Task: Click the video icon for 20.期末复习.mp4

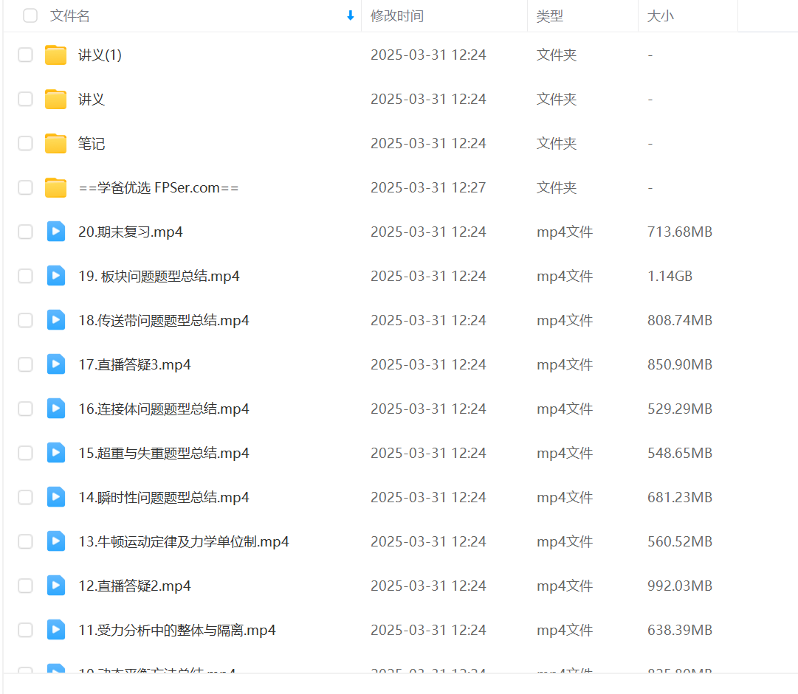Action: [x=56, y=232]
